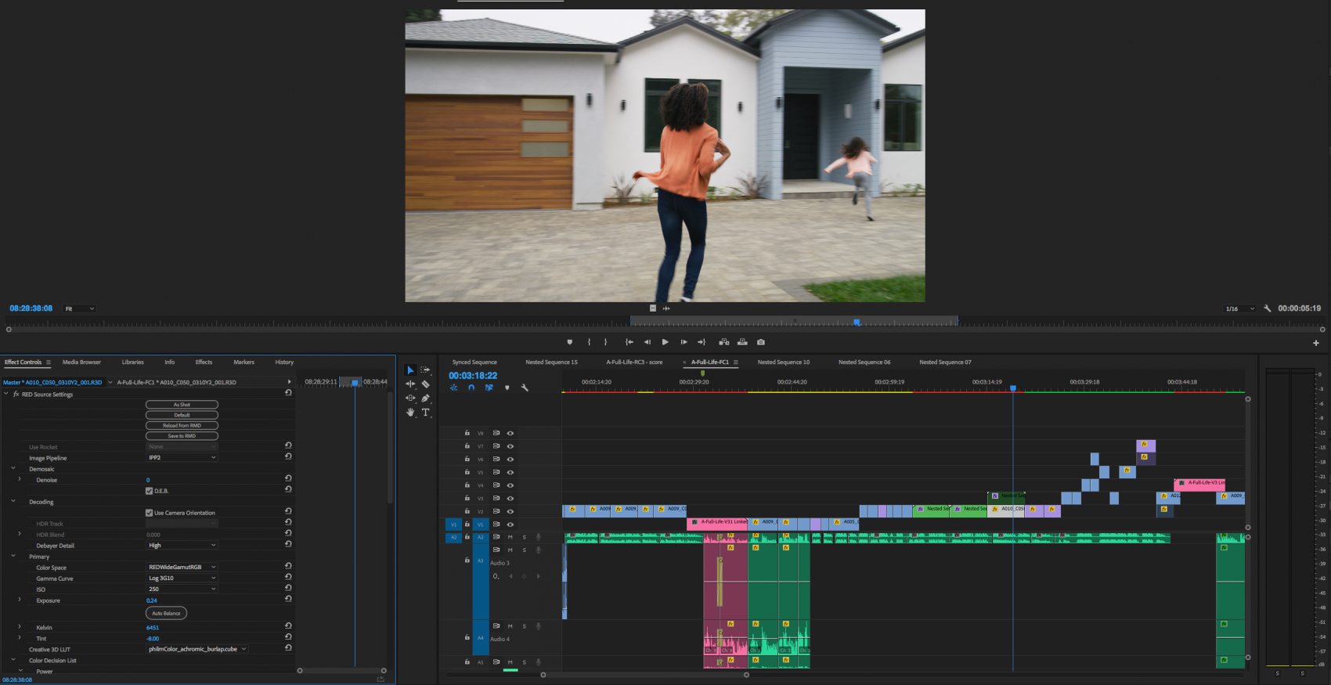The height and width of the screenshot is (685, 1331).
Task: Add marker from timeline header
Action: (507, 388)
